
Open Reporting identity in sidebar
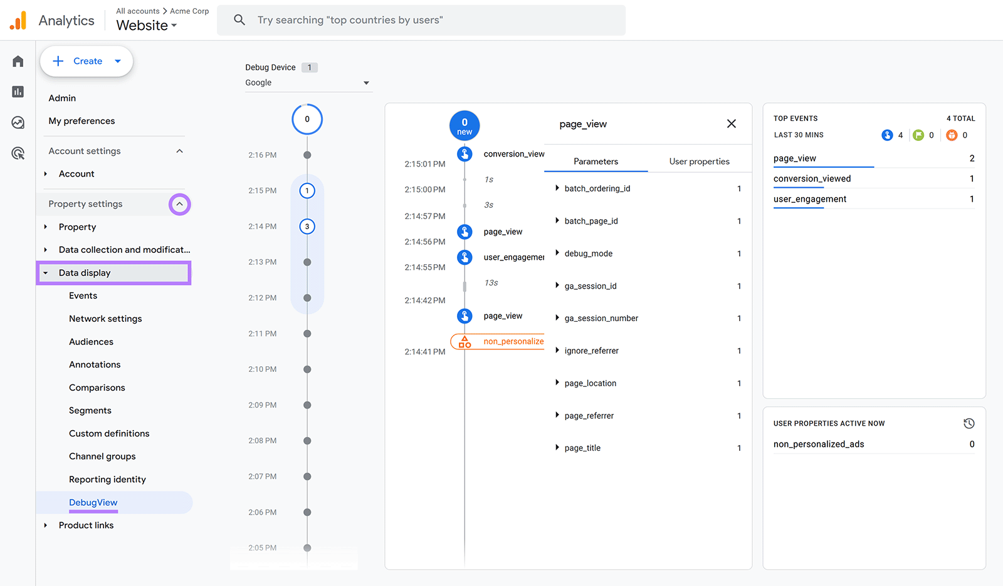click(107, 480)
